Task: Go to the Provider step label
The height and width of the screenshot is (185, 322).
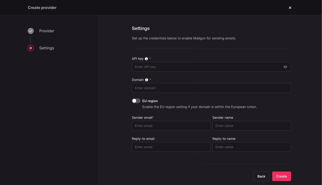Action: coord(47,31)
